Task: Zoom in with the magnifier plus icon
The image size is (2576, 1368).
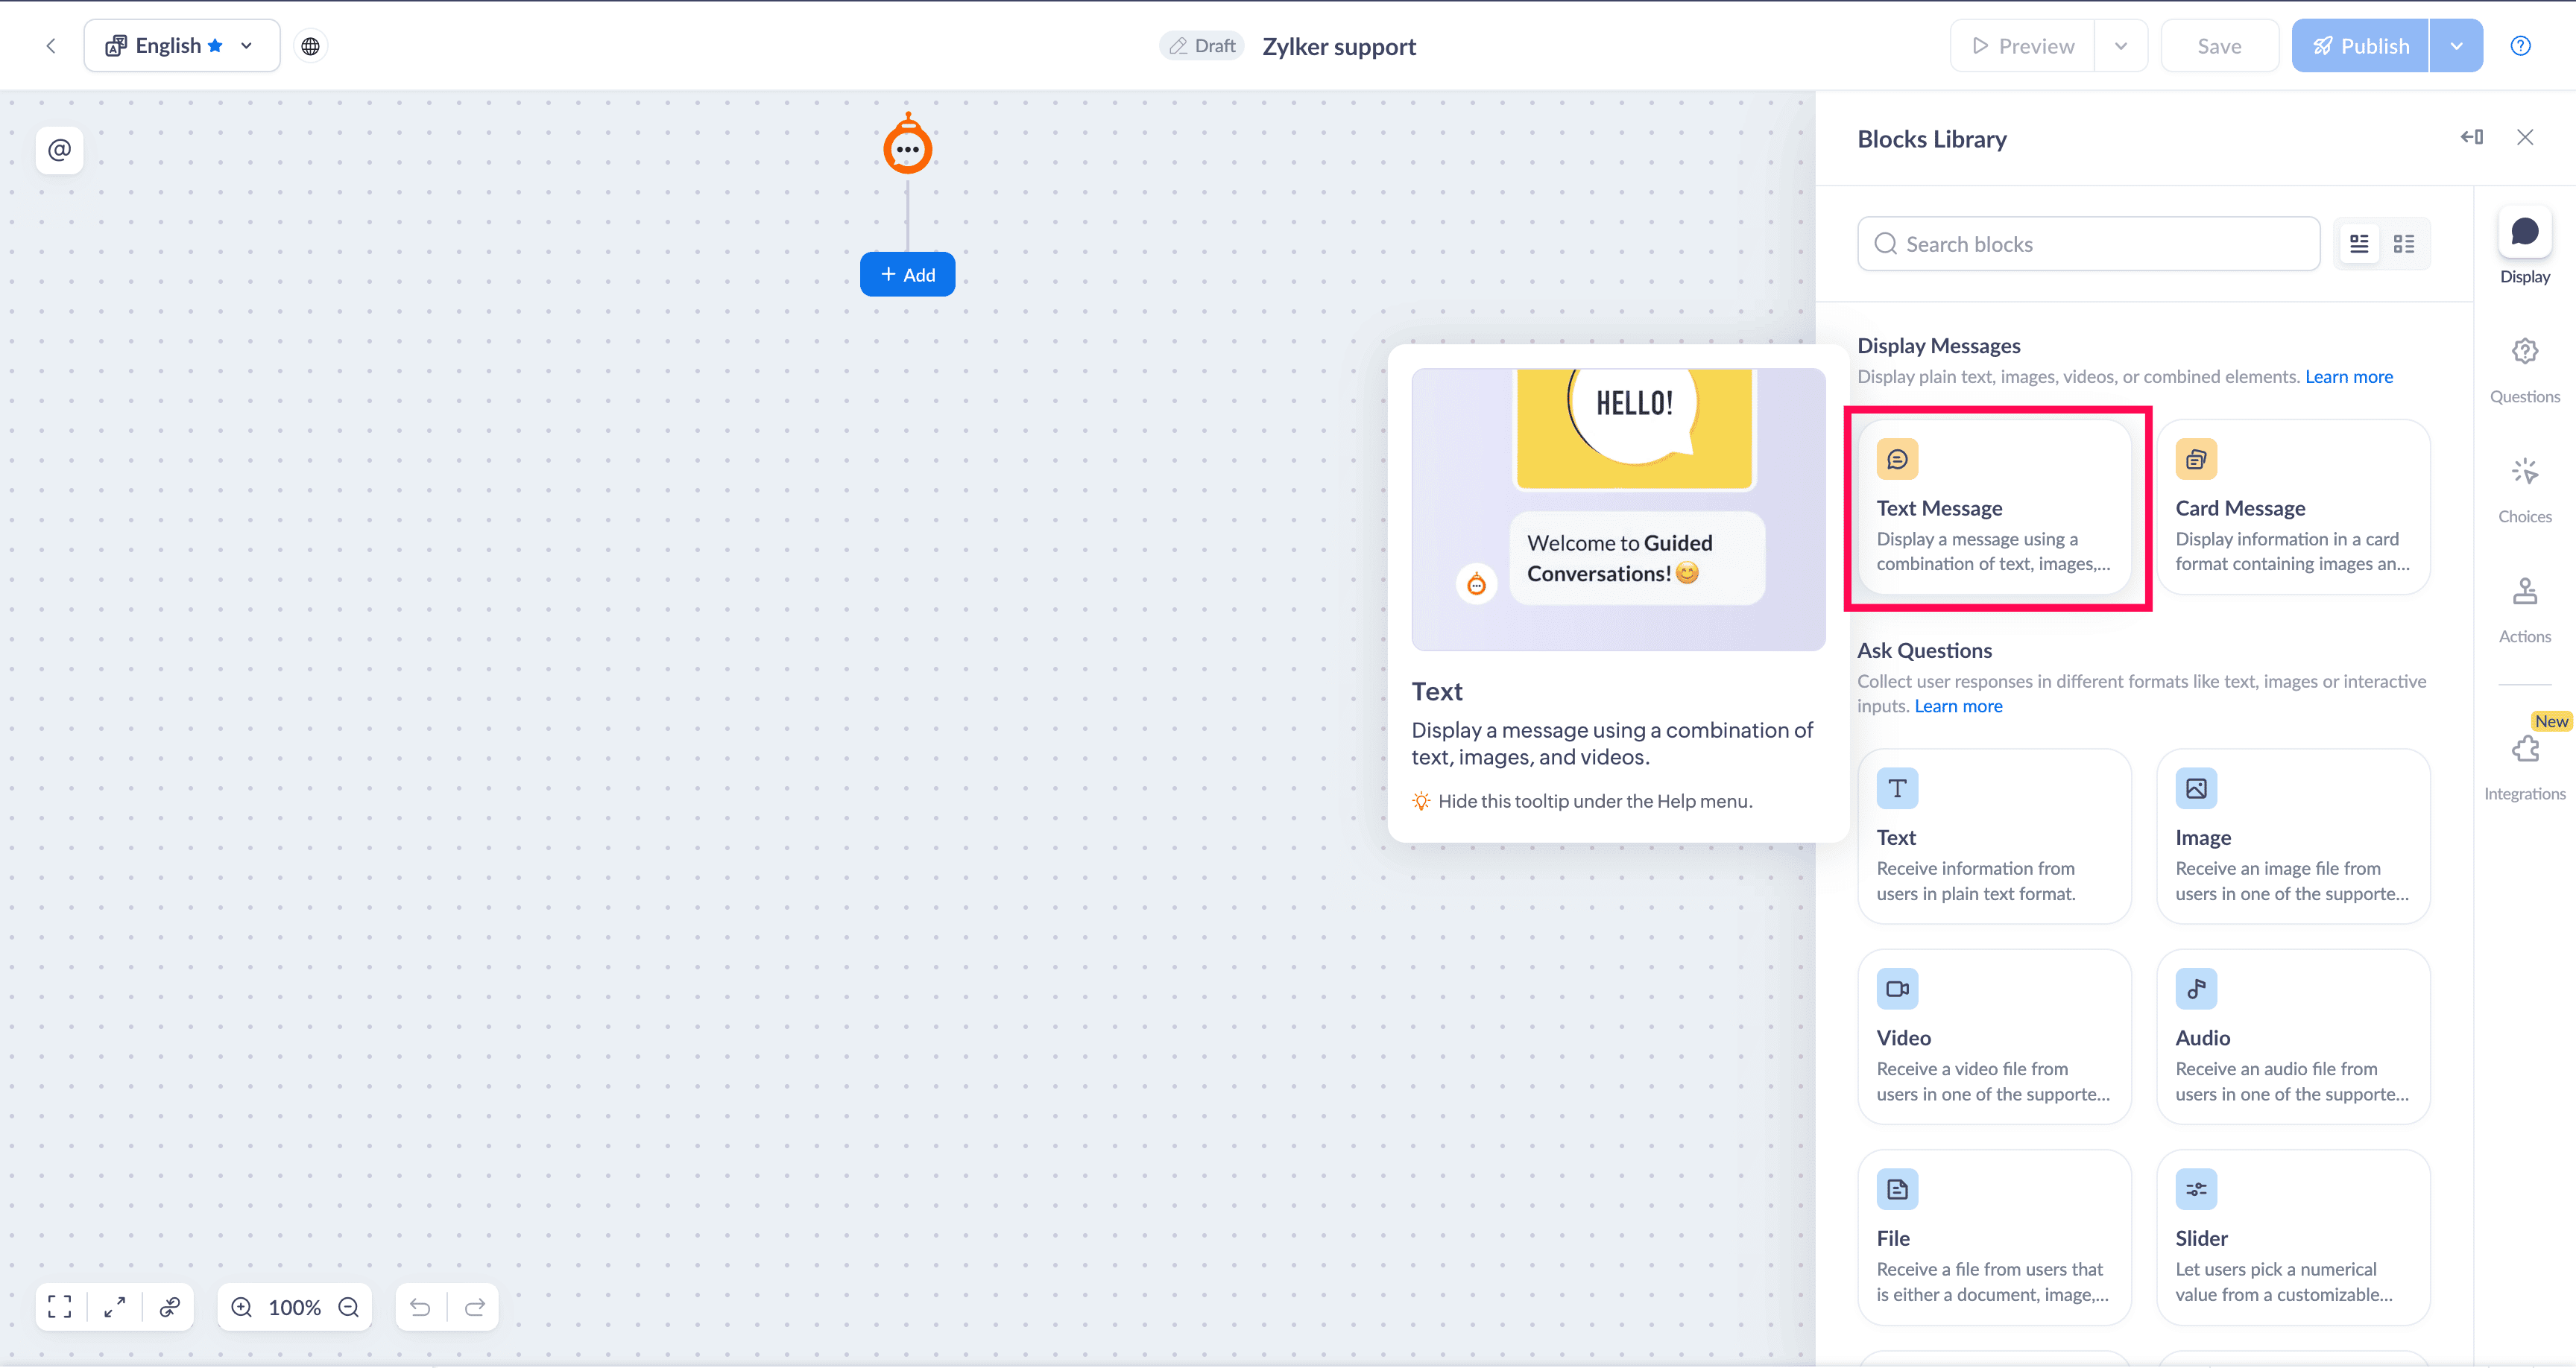Action: tap(242, 1307)
